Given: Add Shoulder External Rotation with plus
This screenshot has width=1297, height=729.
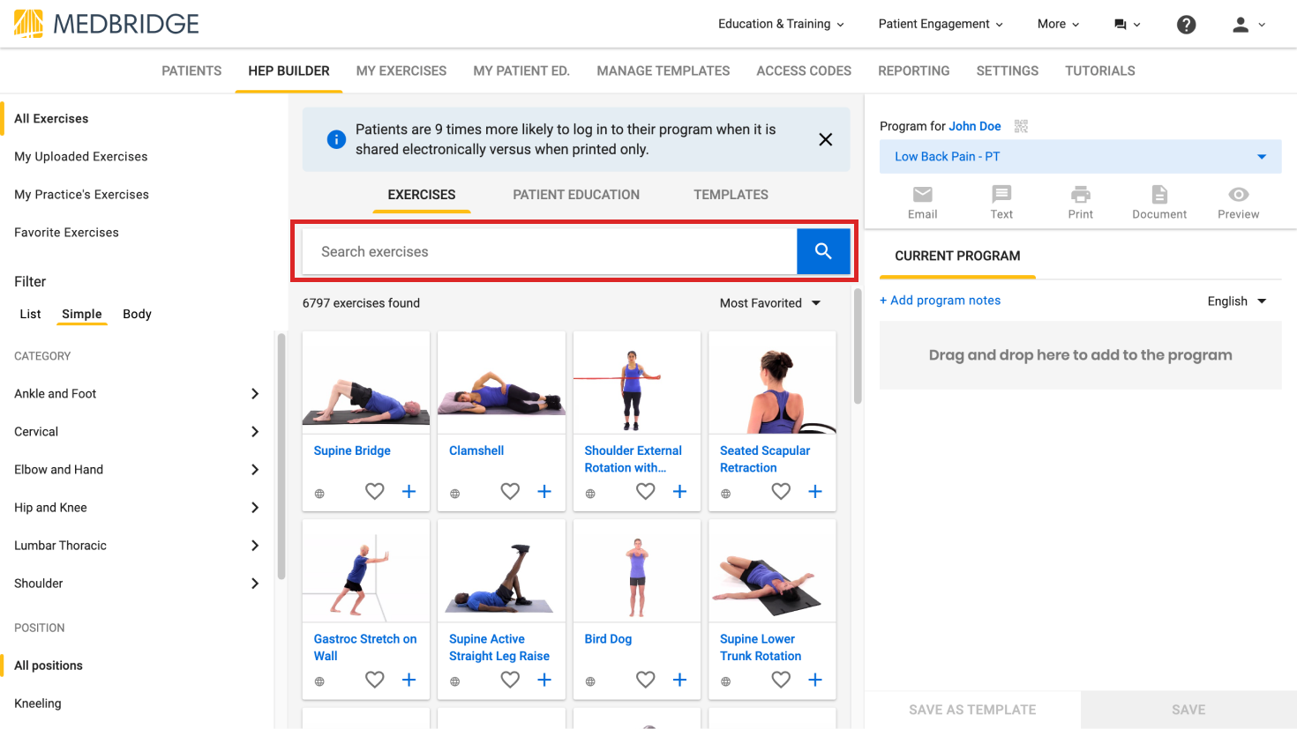Looking at the screenshot, I should (680, 491).
